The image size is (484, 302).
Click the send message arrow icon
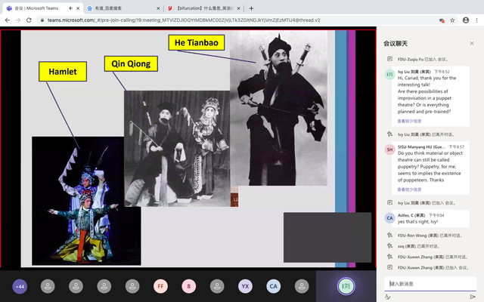click(473, 297)
